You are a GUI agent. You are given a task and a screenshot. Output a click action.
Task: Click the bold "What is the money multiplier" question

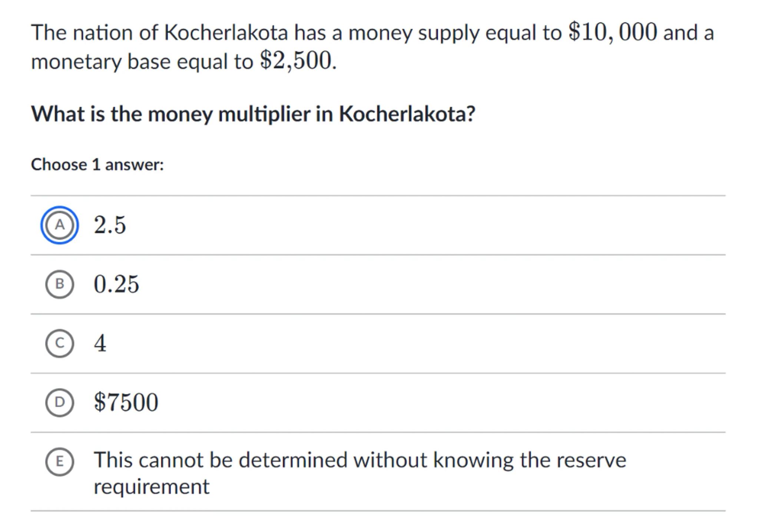pos(253,114)
